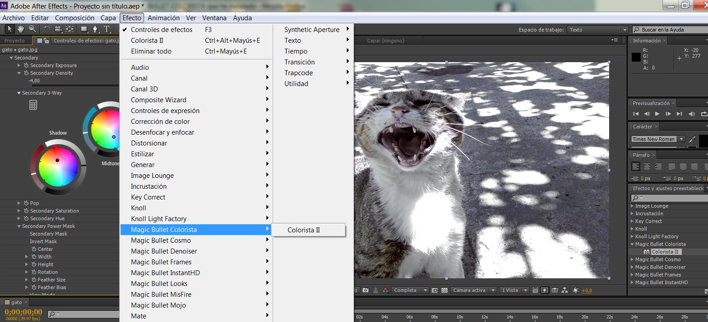Open the 1 Vista layout dropdown
Screen dimensions: 708x322
pyautogui.click(x=514, y=290)
